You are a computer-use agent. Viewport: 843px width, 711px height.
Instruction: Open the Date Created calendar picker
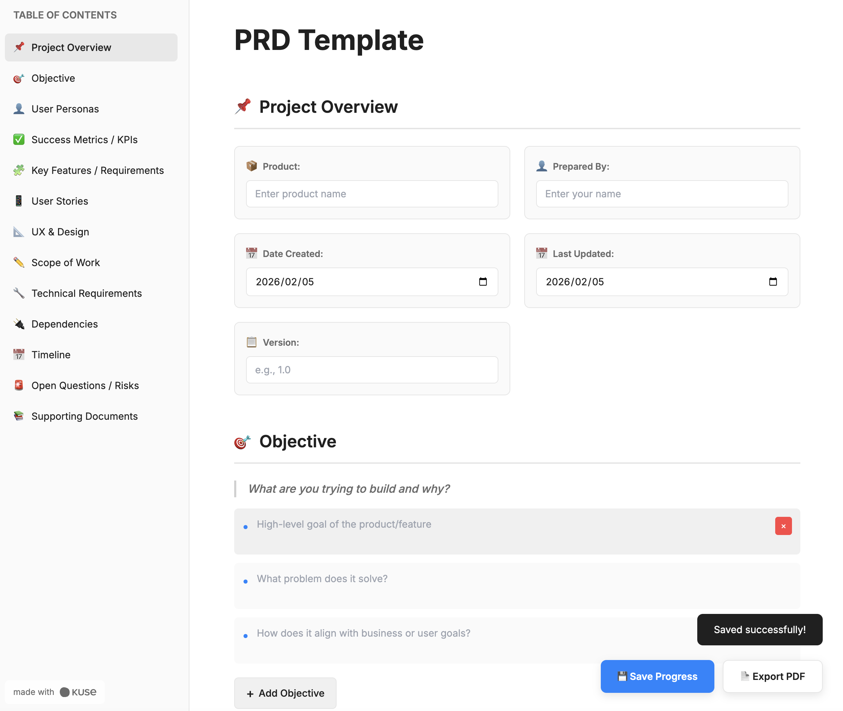tap(483, 282)
